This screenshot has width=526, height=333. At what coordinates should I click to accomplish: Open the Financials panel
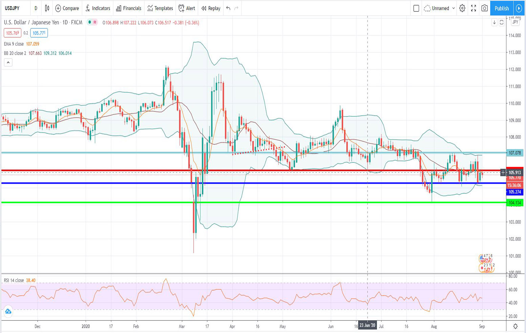tap(128, 8)
